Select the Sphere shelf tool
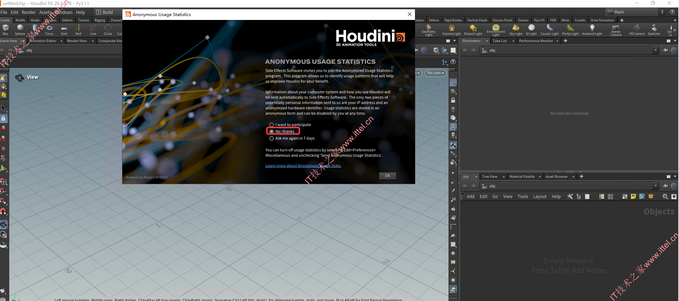 point(20,30)
